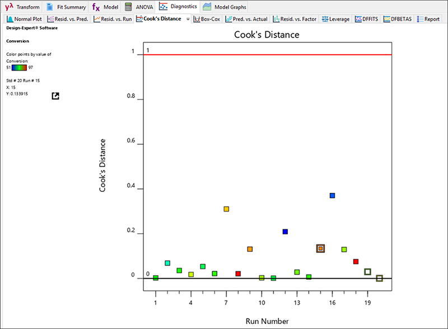Open the Pred. vs. Actual plot
The width and height of the screenshot is (448, 329).
click(x=246, y=18)
